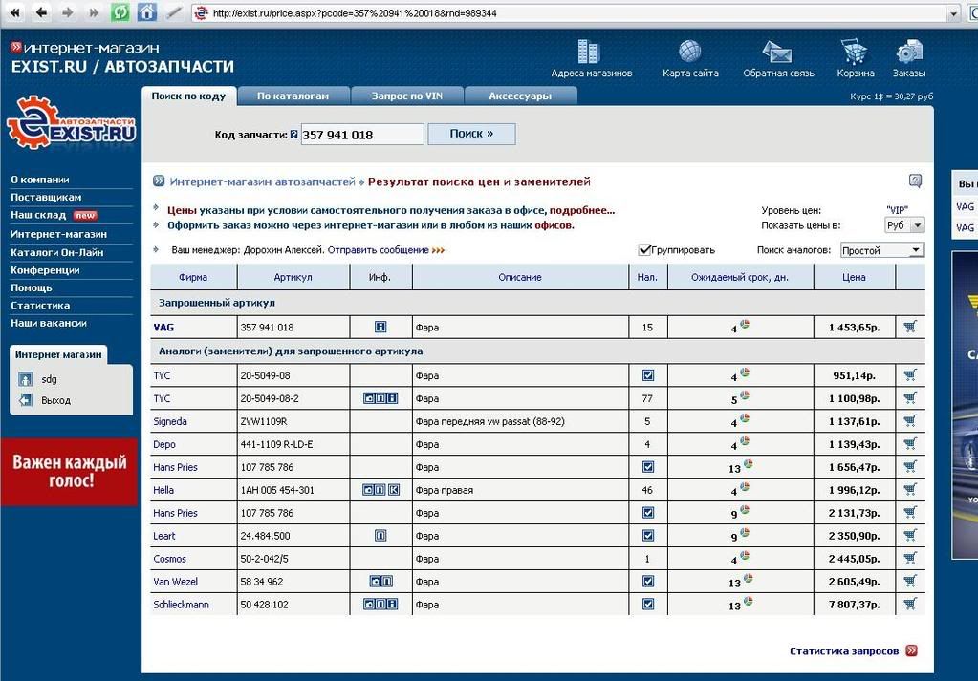Open the Карта сайта globe icon
Screen dimensions: 978x681
(x=690, y=51)
